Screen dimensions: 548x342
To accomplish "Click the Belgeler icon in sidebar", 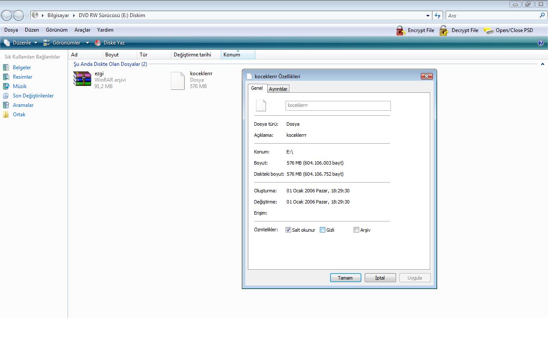I will (x=6, y=68).
